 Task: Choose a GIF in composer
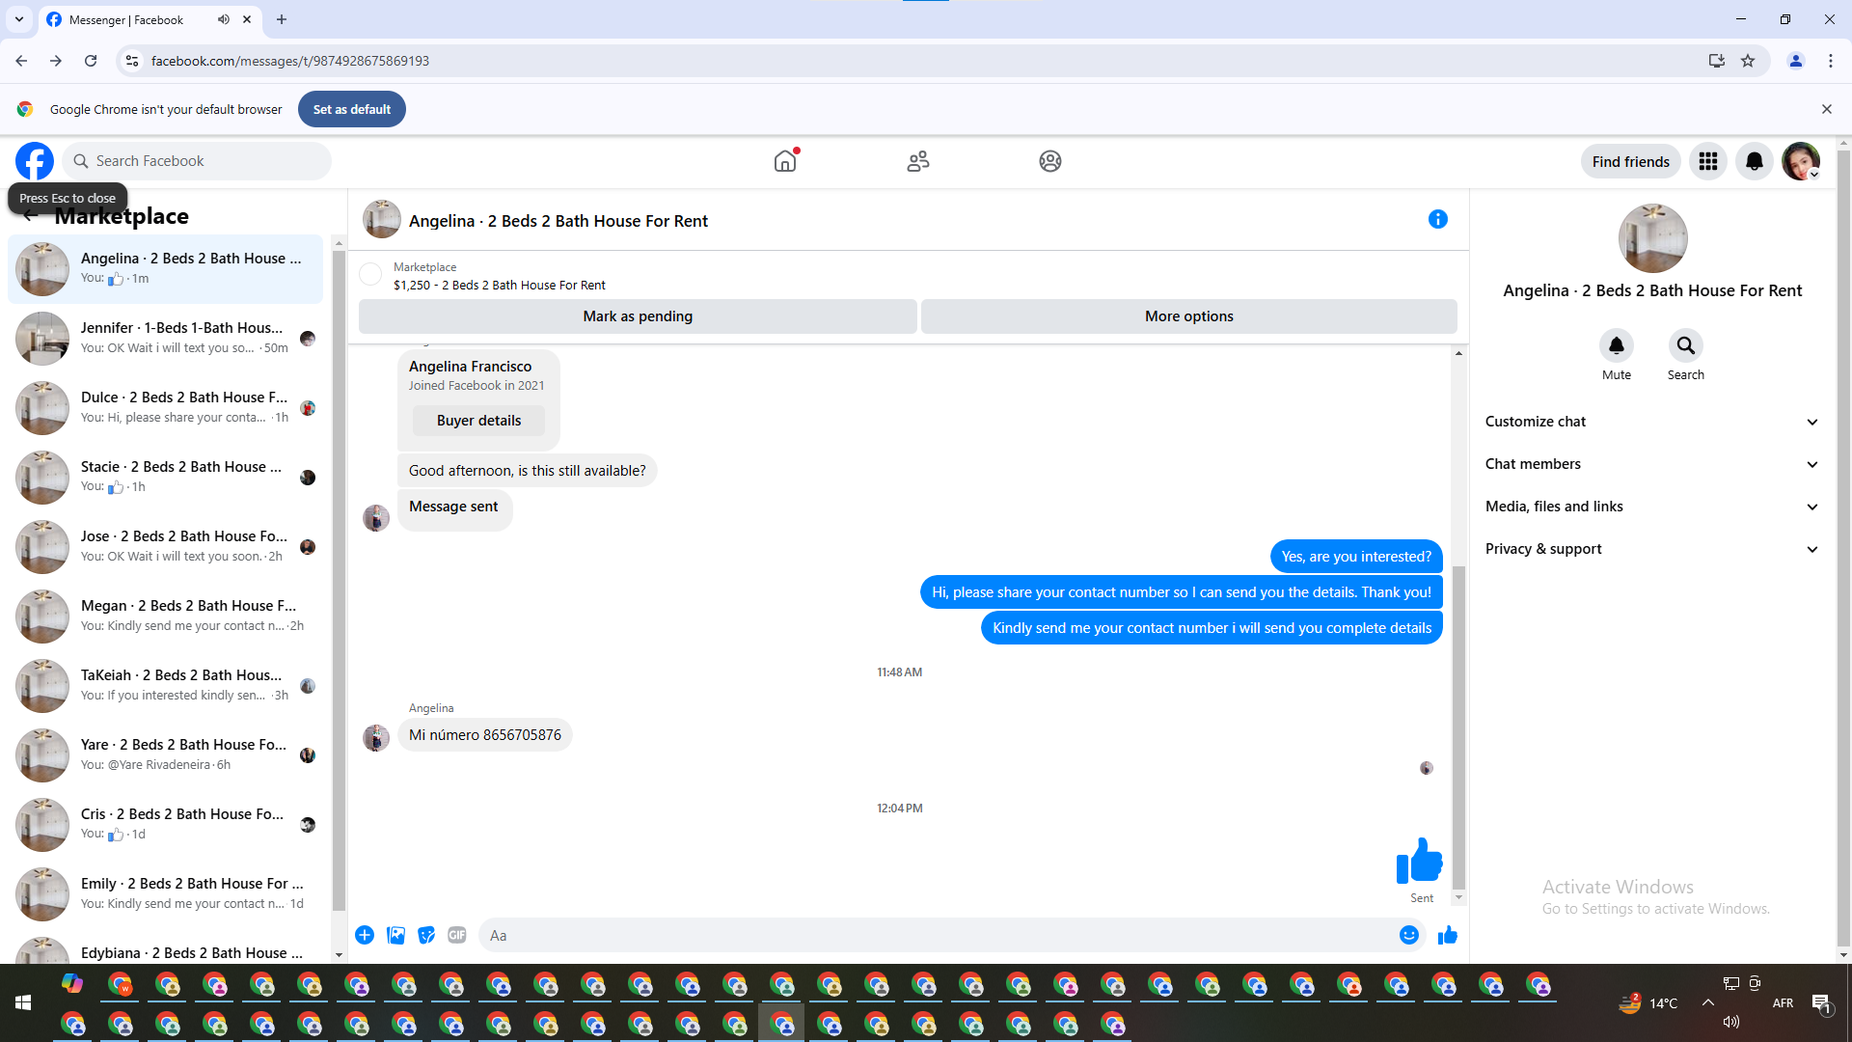[x=457, y=935]
